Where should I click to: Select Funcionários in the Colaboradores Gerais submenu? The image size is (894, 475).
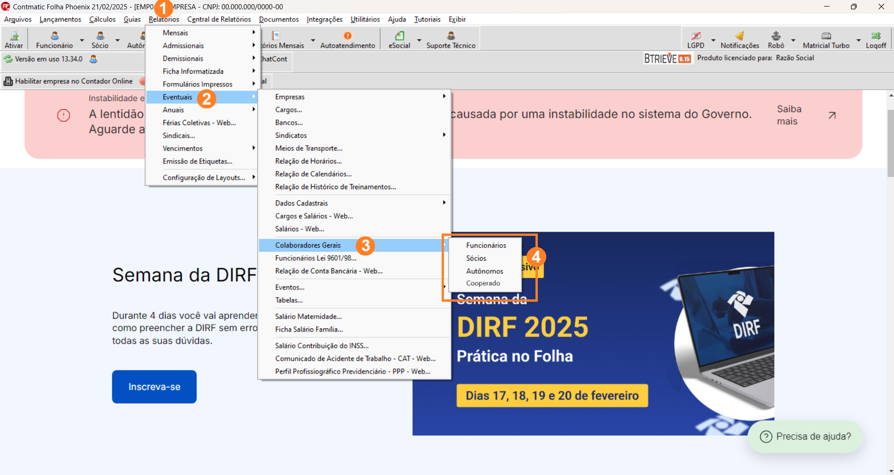tap(486, 245)
